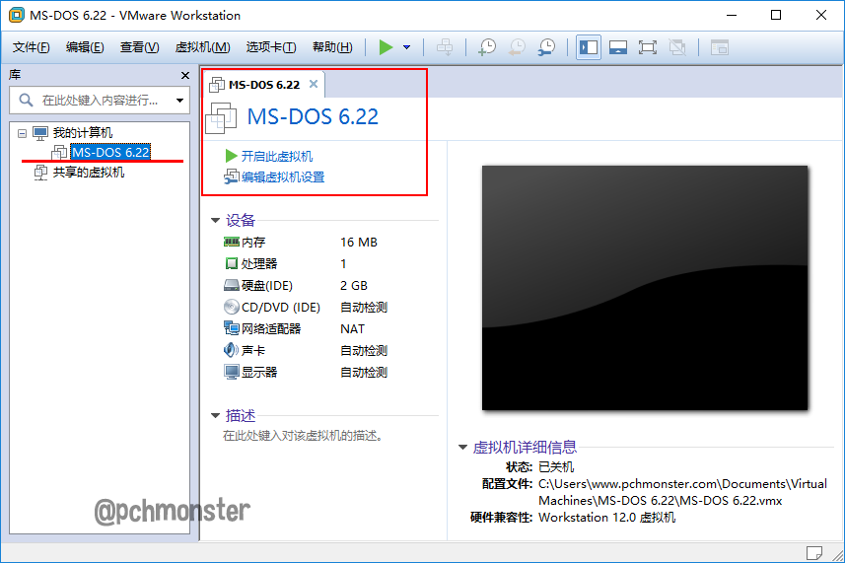Open the 选项卡(T) menu

click(271, 47)
